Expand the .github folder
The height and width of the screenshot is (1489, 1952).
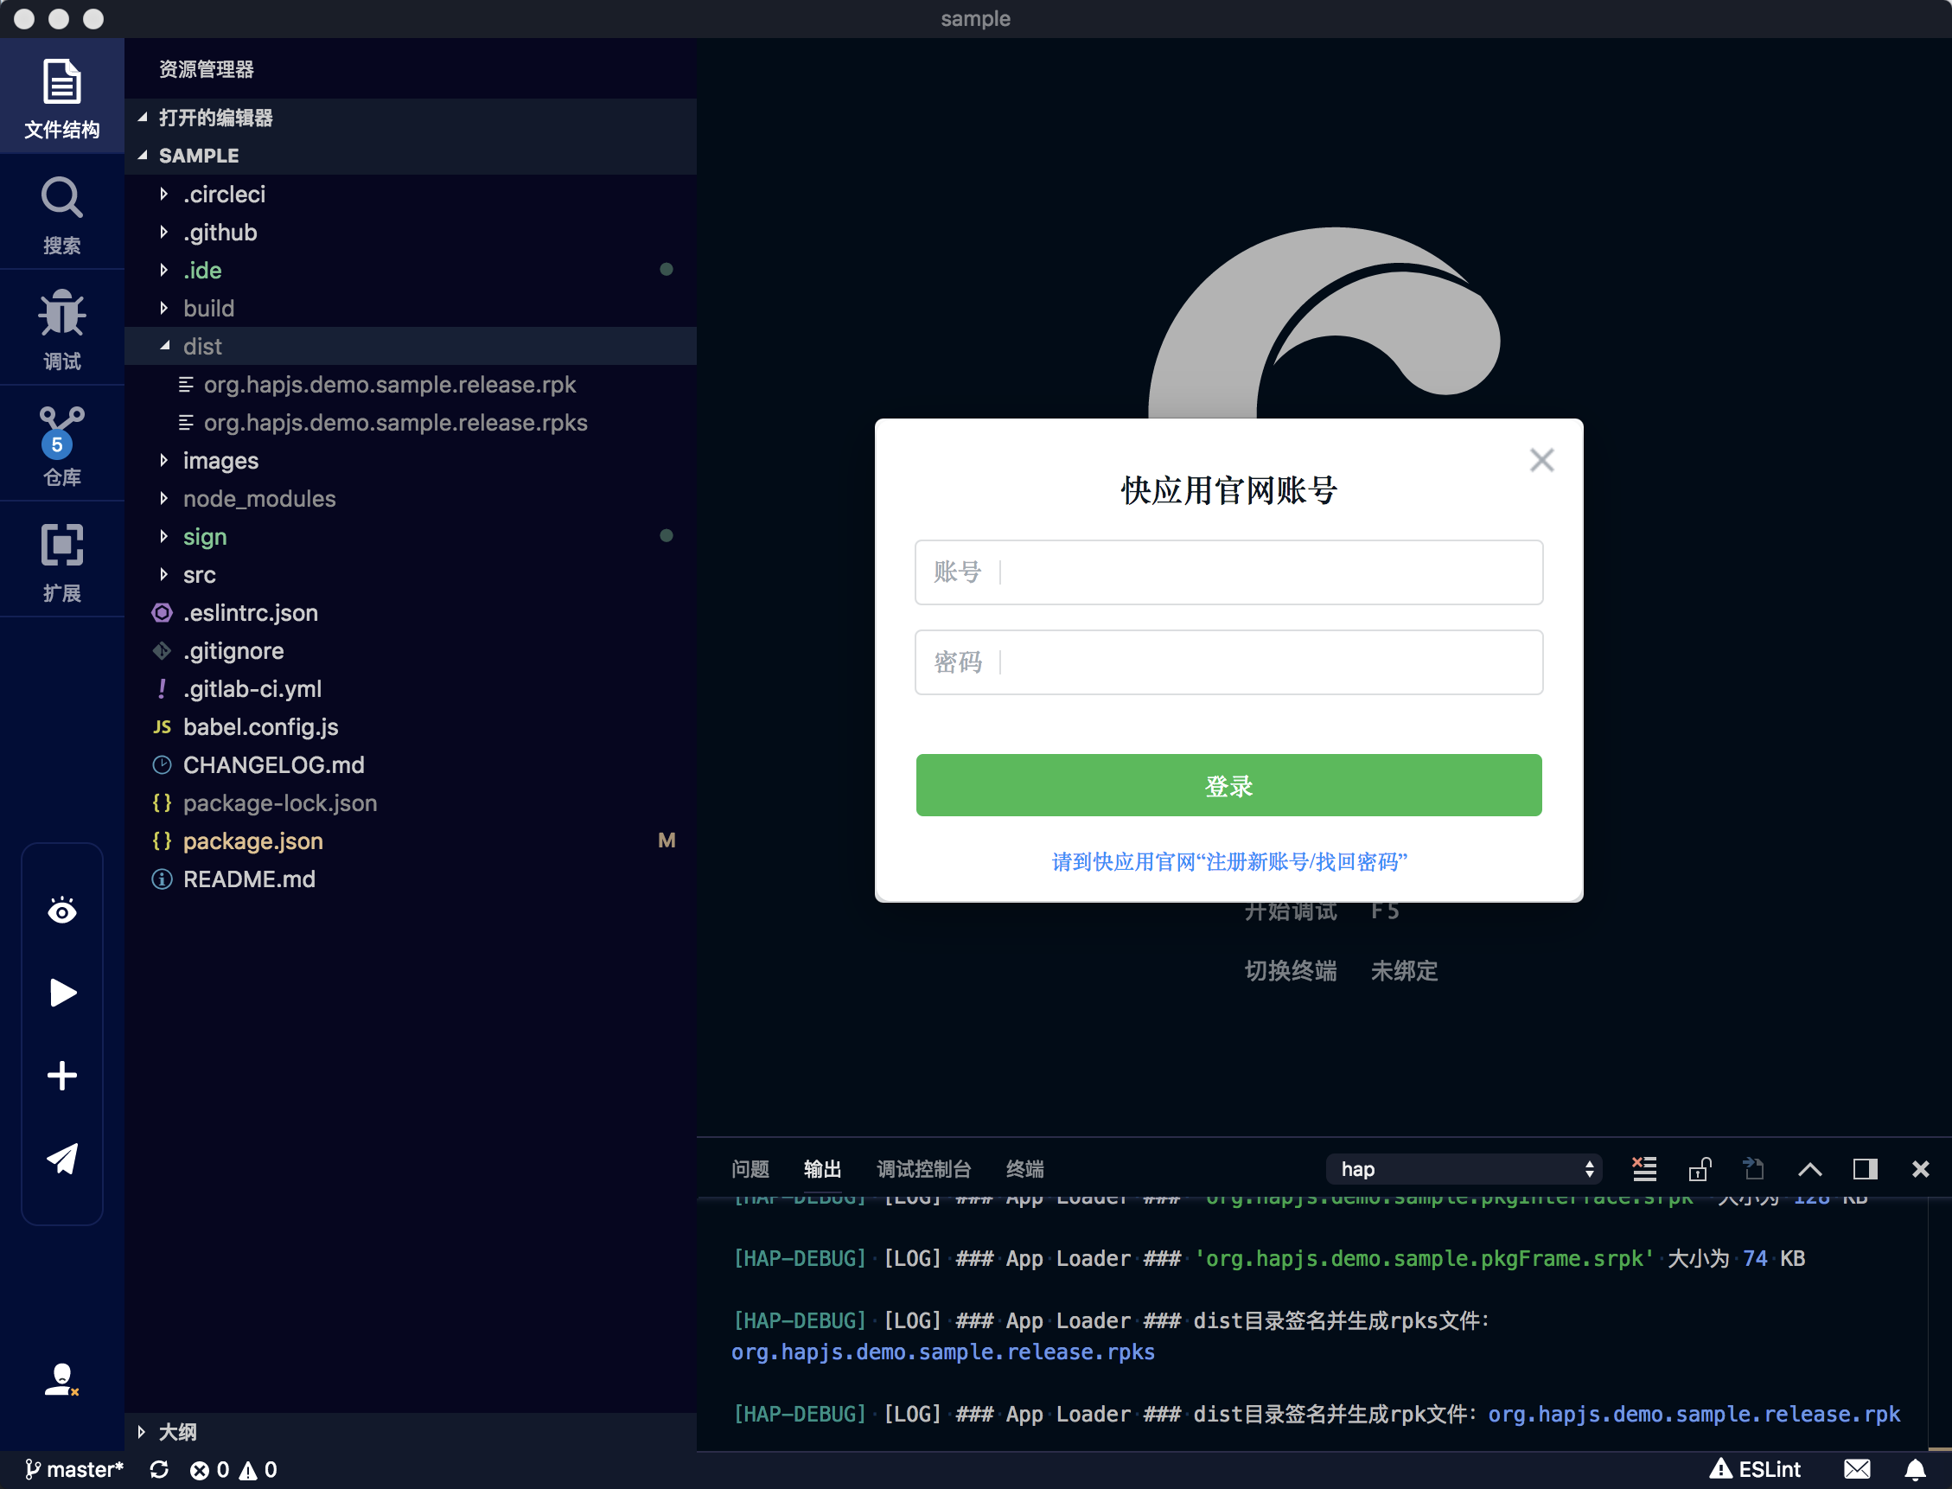point(411,233)
